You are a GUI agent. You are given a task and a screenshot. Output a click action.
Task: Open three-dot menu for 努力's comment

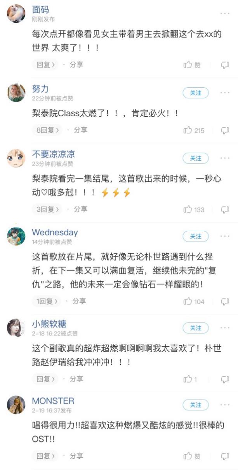click(x=225, y=93)
